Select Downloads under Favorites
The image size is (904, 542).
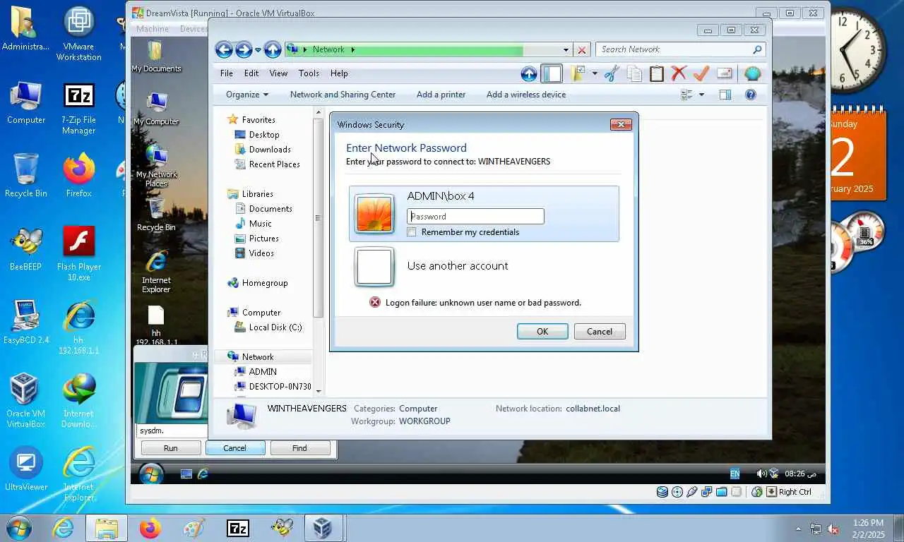pos(270,150)
